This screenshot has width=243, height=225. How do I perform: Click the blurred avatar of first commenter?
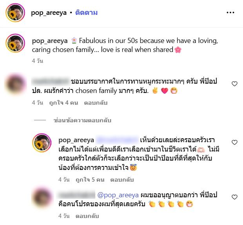(15, 83)
